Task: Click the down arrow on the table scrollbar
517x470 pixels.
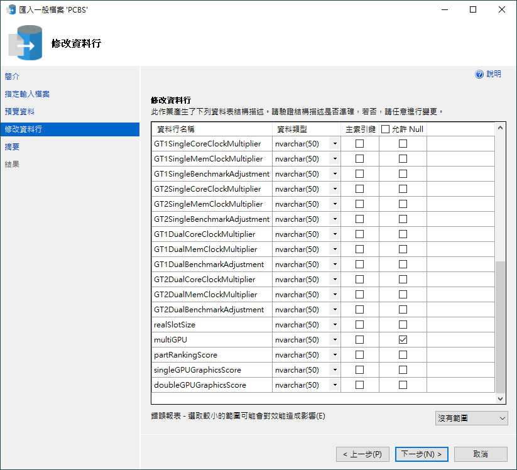Action: pos(501,398)
